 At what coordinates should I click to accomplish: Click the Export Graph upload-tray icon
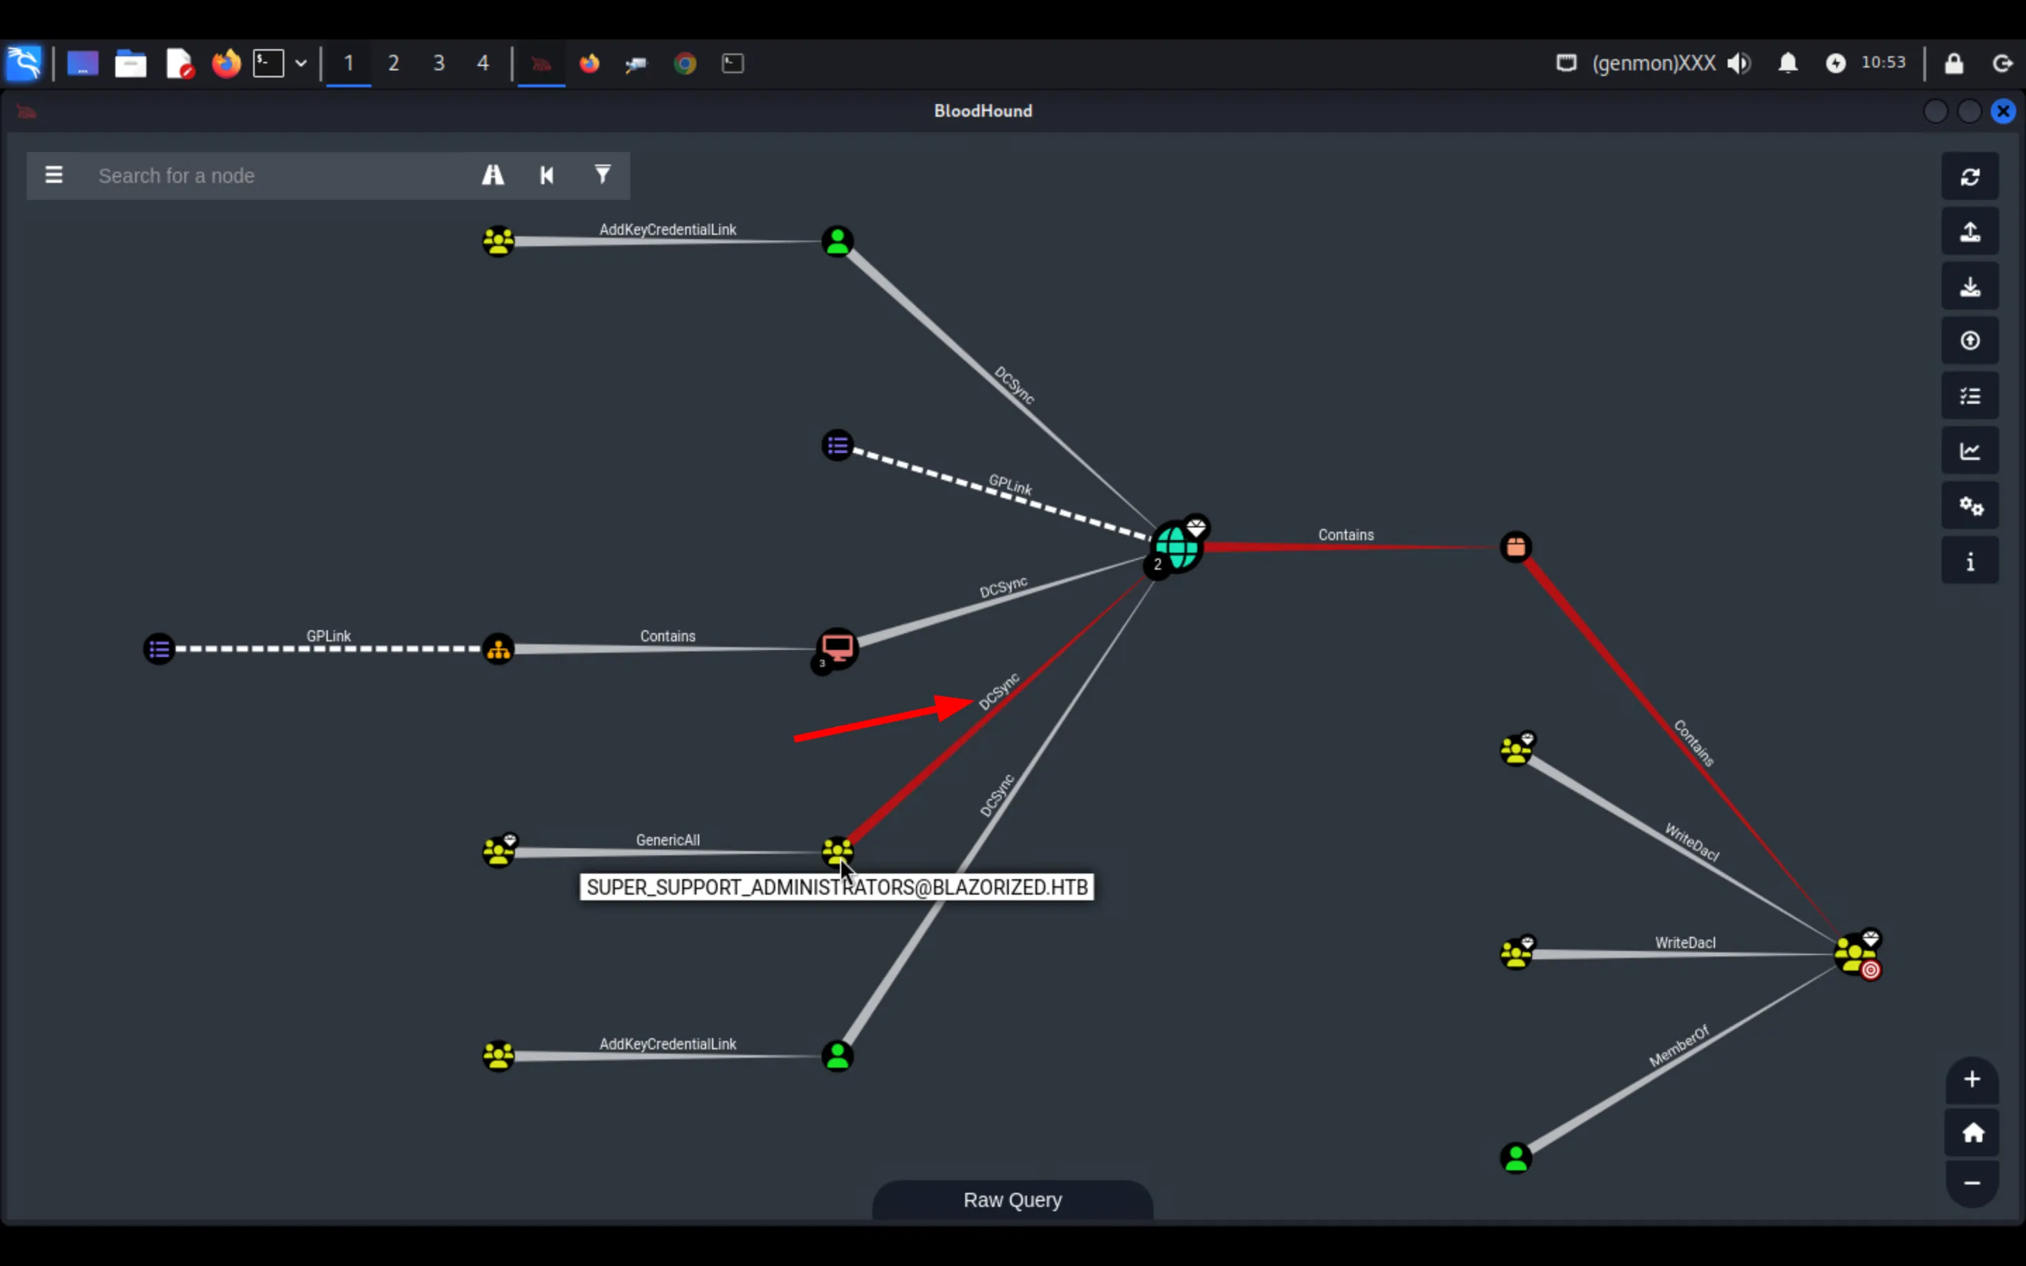(x=1970, y=232)
